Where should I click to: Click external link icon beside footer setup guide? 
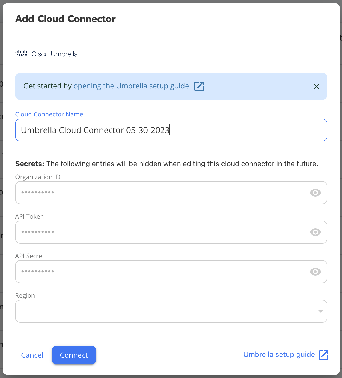[x=323, y=355]
